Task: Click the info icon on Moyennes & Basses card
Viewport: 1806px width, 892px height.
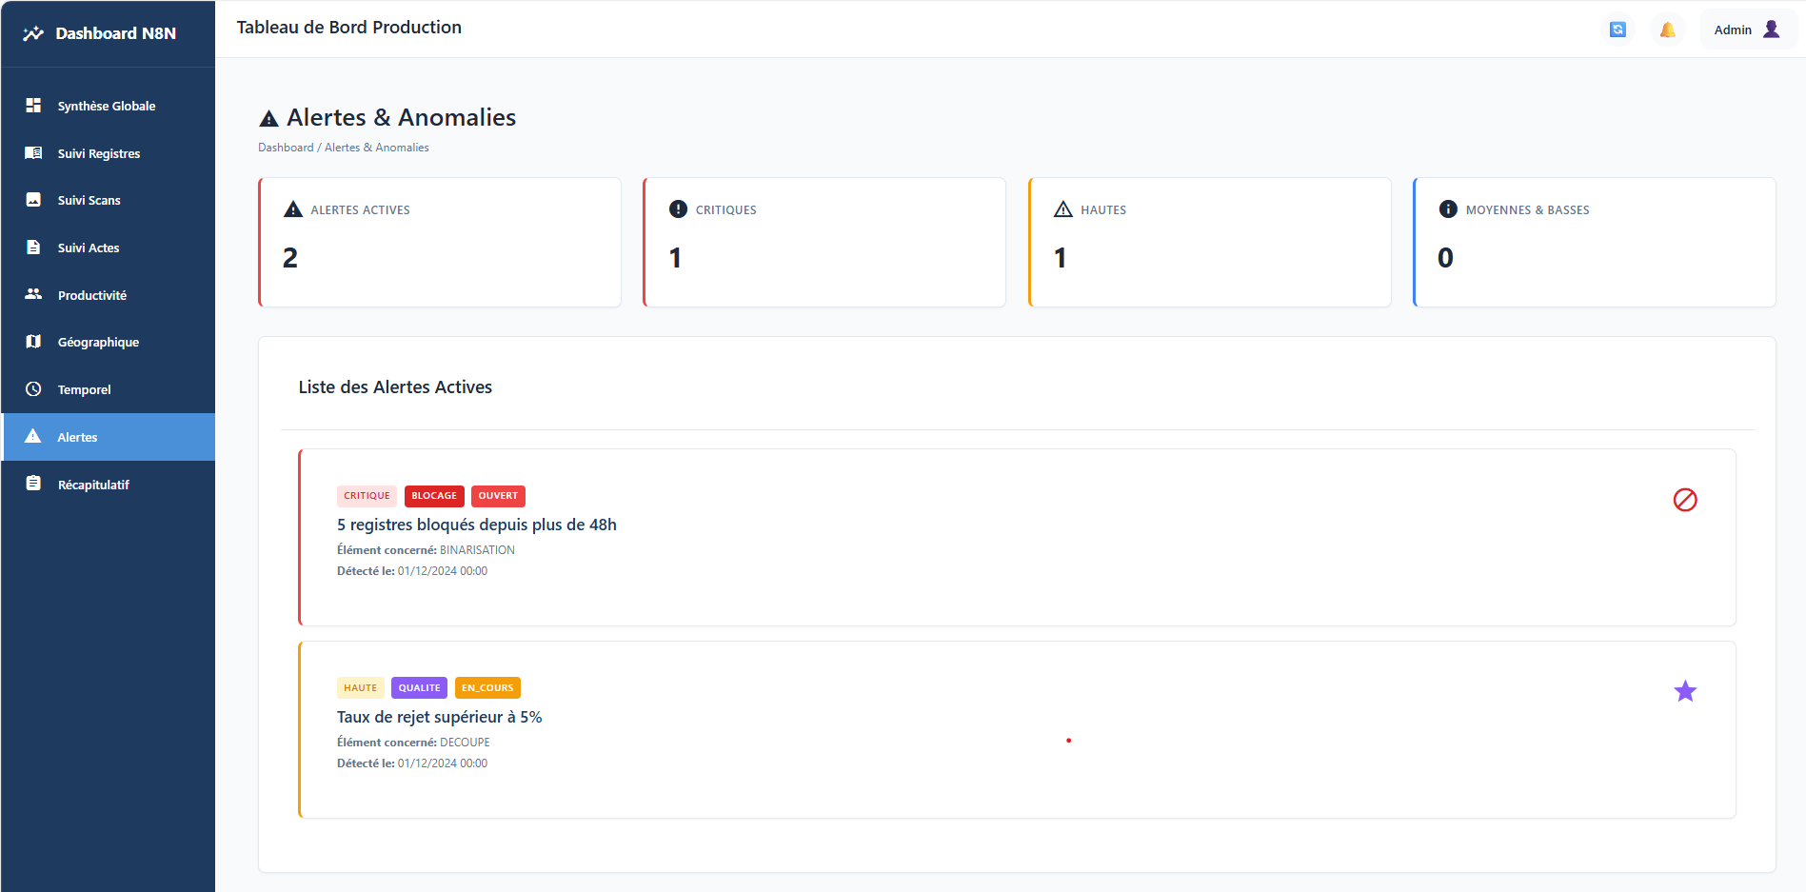Action: point(1447,208)
